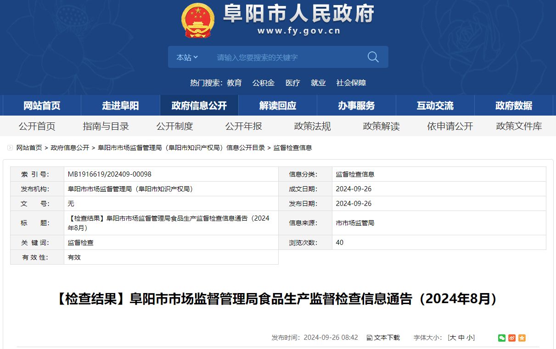Click the 文本下载 document icon
Viewport: 556px width, 349px height.
[x=369, y=338]
